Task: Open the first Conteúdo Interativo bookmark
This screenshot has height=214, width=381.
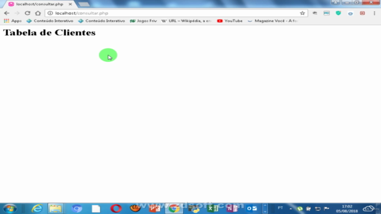Action: (x=50, y=21)
